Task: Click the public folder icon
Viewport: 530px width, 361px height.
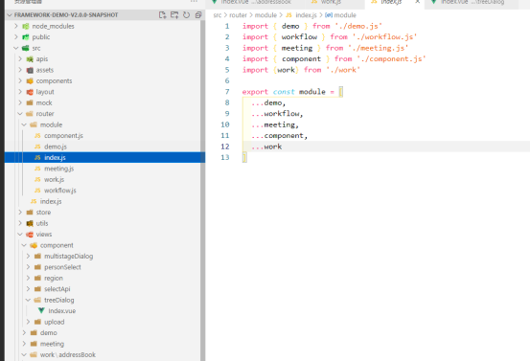Action: [25, 36]
